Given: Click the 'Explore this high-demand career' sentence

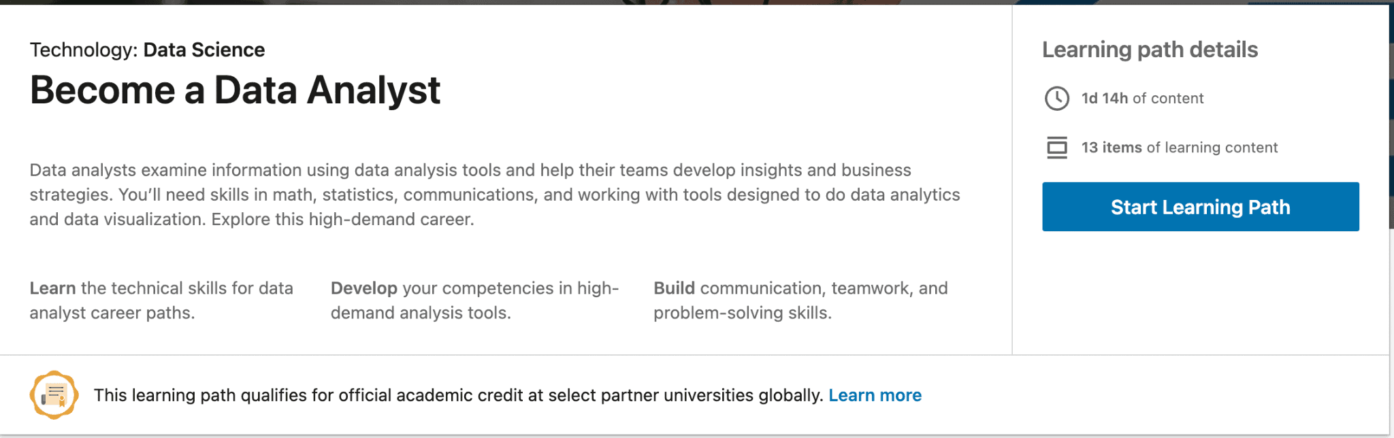Looking at the screenshot, I should pos(342,220).
